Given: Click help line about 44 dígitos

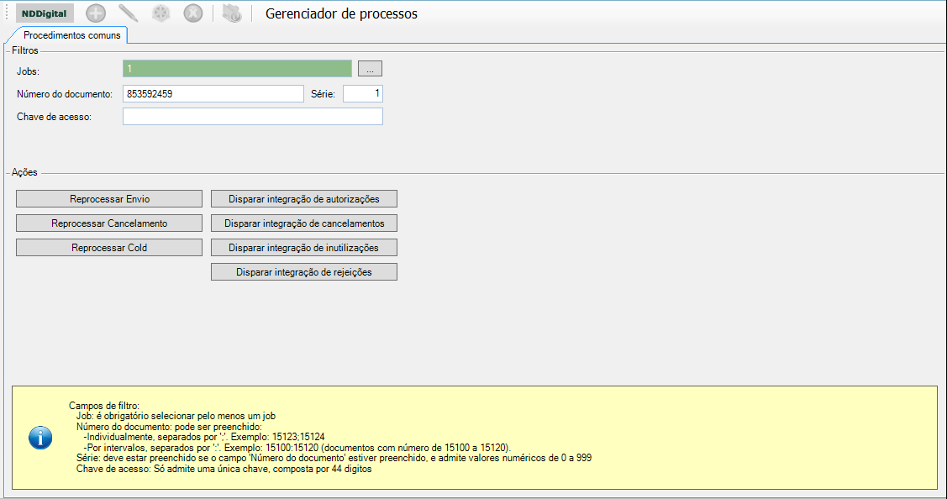Looking at the screenshot, I should point(224,469).
